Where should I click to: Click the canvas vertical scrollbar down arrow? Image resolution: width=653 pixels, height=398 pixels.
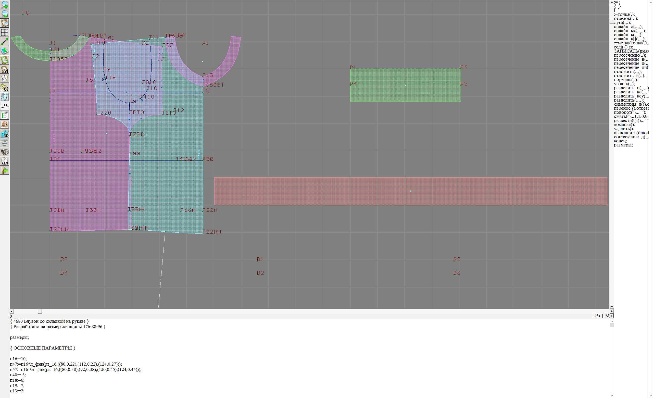click(612, 307)
